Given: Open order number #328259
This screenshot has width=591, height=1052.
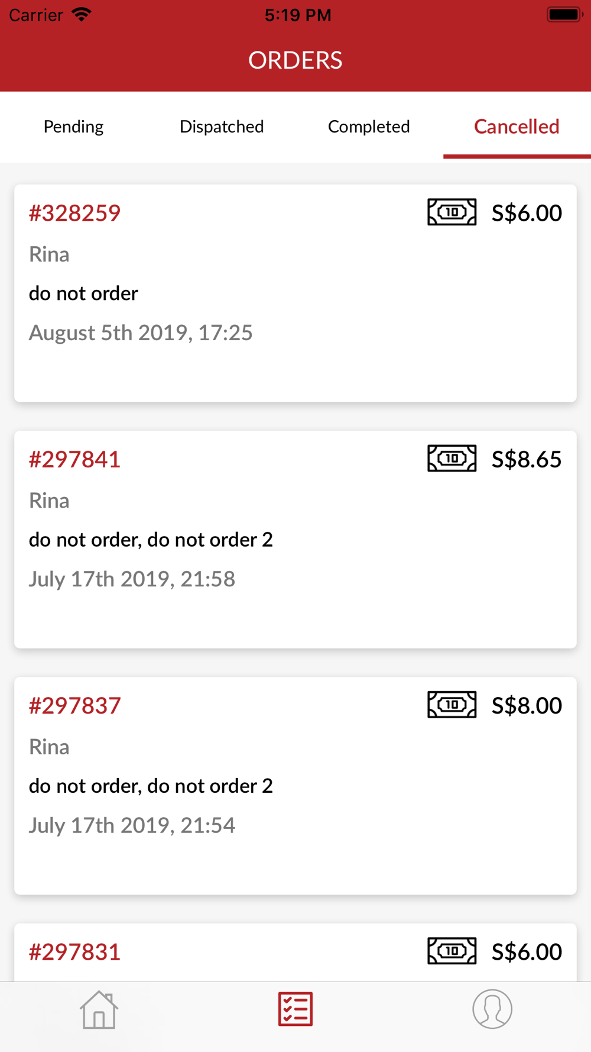Looking at the screenshot, I should (75, 213).
